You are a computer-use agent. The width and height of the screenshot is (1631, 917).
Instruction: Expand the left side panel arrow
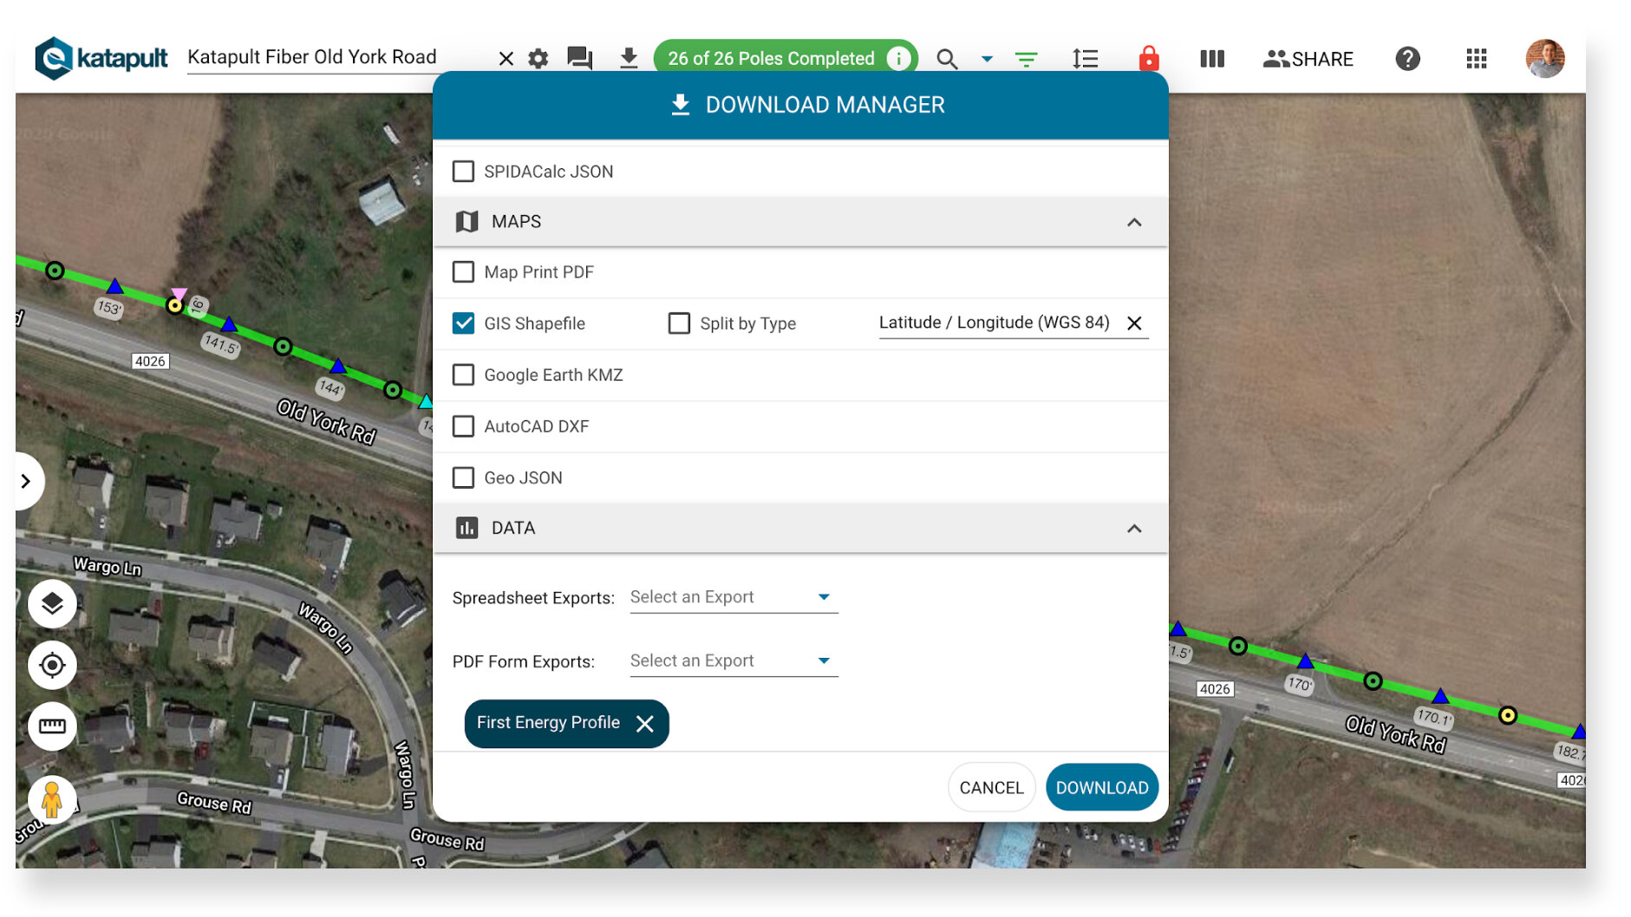(x=27, y=481)
